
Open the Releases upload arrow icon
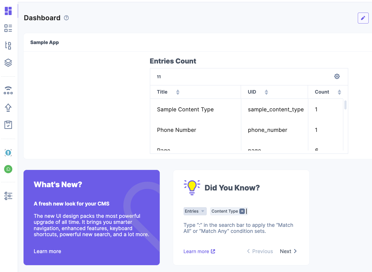[x=8, y=108]
